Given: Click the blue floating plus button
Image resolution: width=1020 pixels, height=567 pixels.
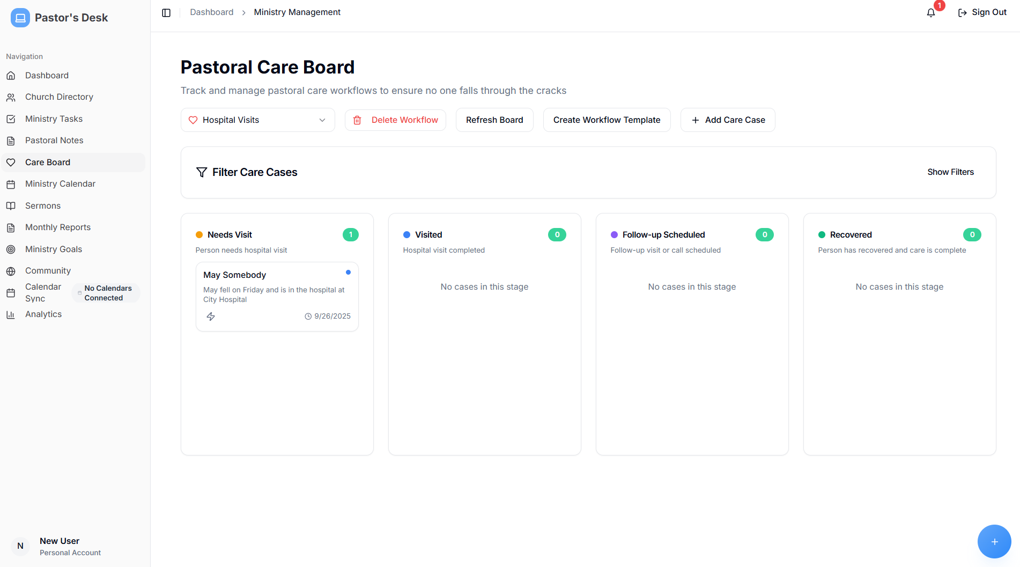Looking at the screenshot, I should tap(994, 541).
